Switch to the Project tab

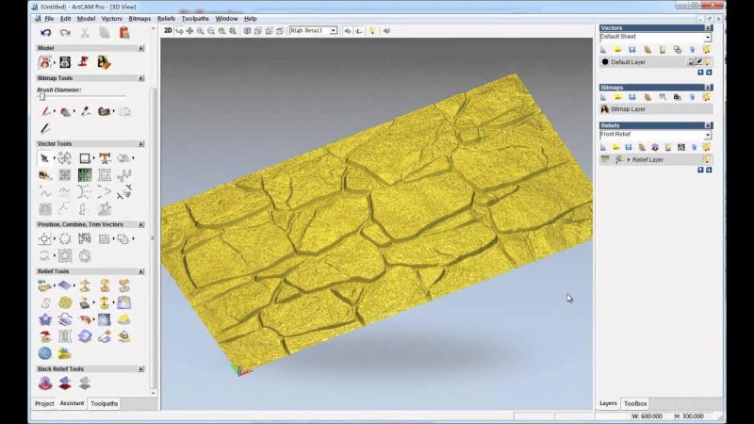coord(44,403)
